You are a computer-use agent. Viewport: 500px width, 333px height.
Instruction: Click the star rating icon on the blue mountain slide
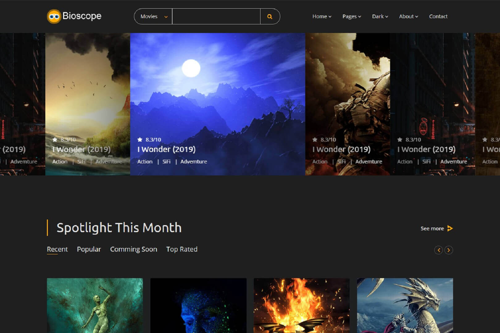140,139
